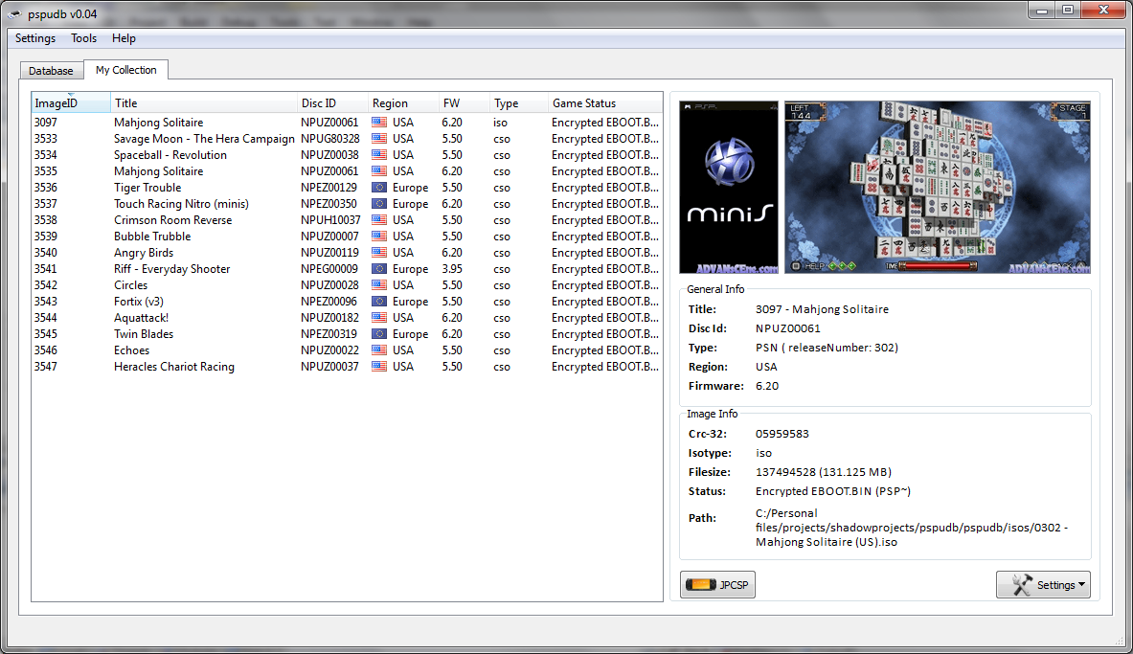Launch the game with JPCSP button
The image size is (1133, 654).
[x=717, y=585]
